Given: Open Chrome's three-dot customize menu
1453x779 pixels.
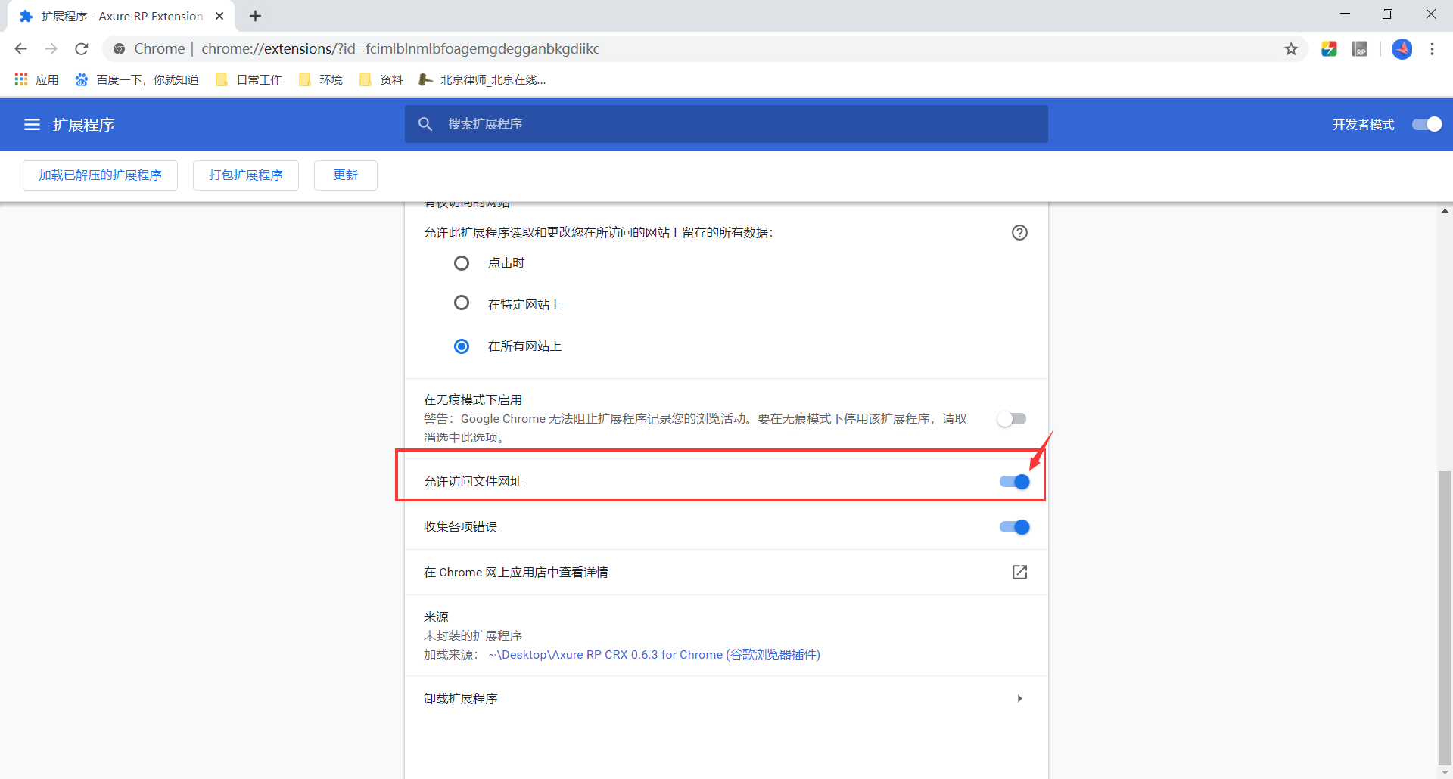Looking at the screenshot, I should (1432, 48).
